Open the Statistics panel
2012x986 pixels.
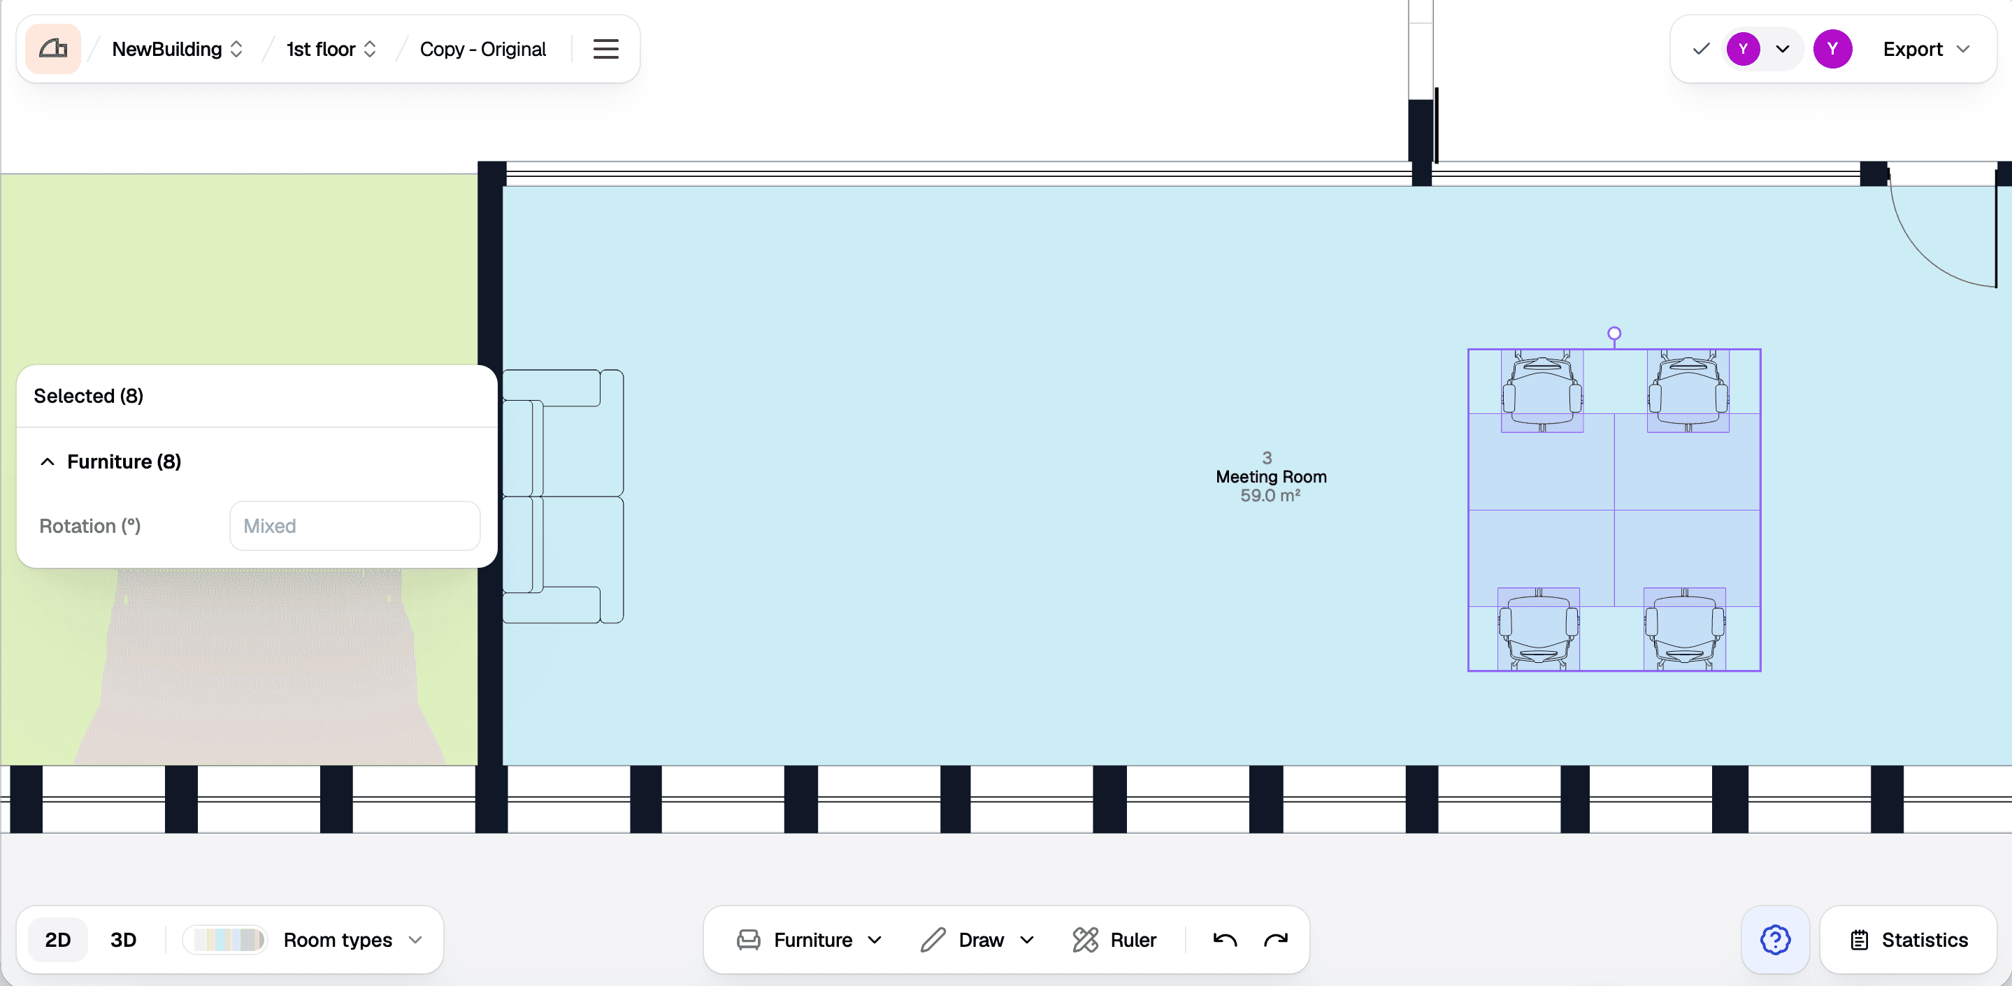click(x=1909, y=940)
